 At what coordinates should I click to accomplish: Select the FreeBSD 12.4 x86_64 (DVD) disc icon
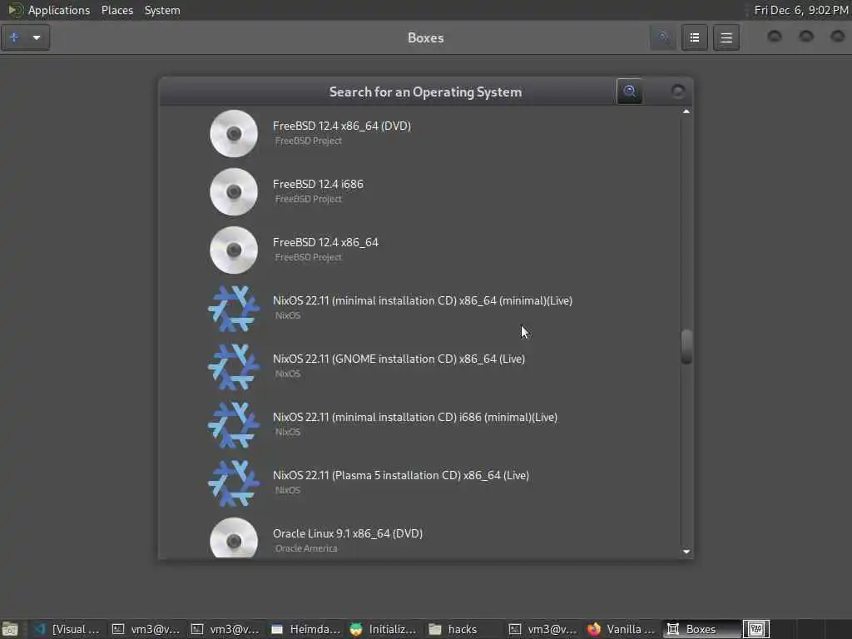(234, 134)
